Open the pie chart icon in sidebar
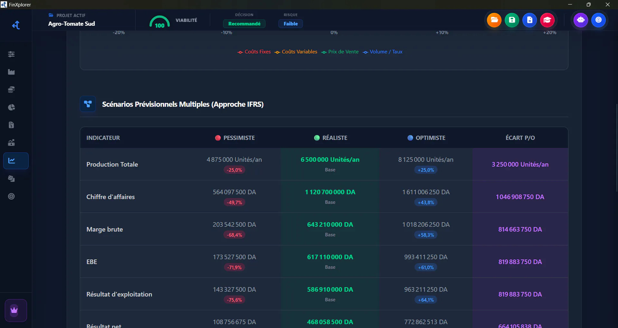618x328 pixels. coord(11,107)
